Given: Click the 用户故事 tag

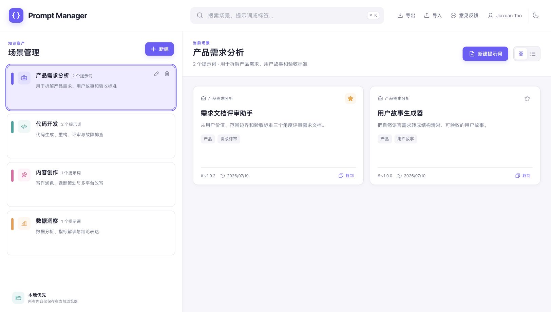Looking at the screenshot, I should click(x=405, y=139).
